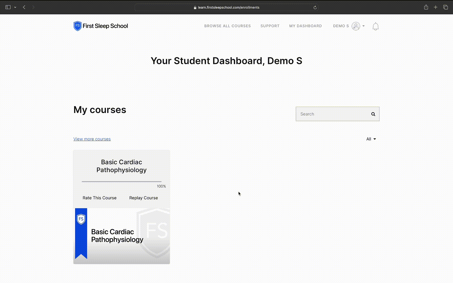Open the All courses filter dropdown

[371, 139]
